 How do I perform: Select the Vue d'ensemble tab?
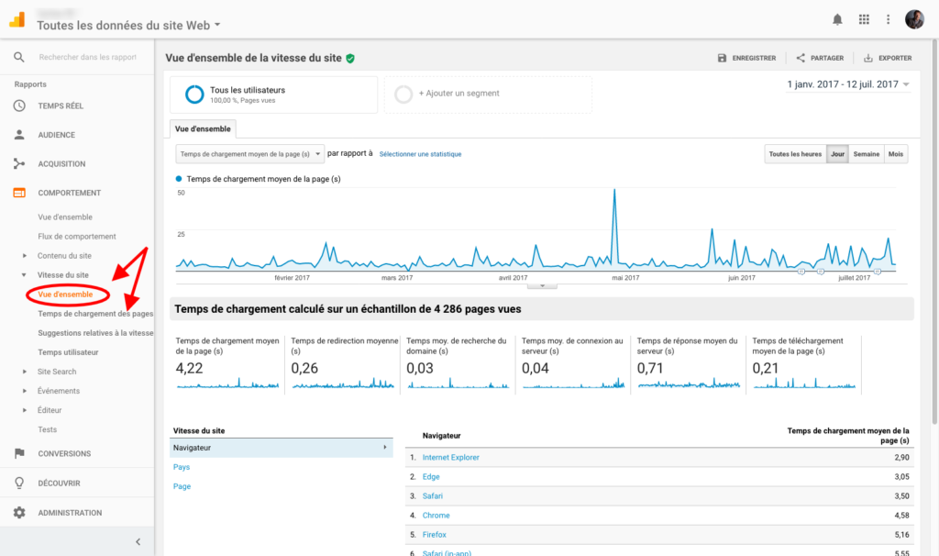(204, 128)
